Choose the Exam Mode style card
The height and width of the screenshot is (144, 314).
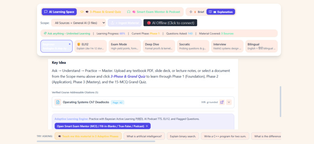point(125,46)
